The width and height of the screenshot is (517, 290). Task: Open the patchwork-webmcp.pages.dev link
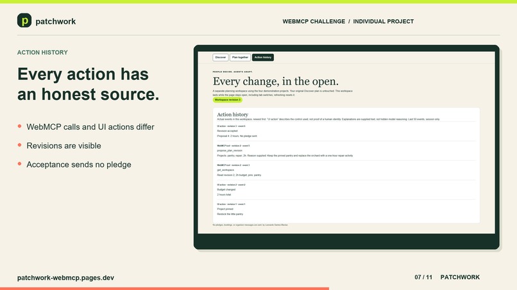coord(65,277)
